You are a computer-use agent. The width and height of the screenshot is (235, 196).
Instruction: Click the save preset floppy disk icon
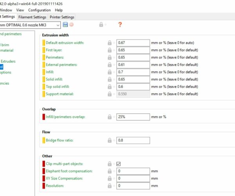65,25
